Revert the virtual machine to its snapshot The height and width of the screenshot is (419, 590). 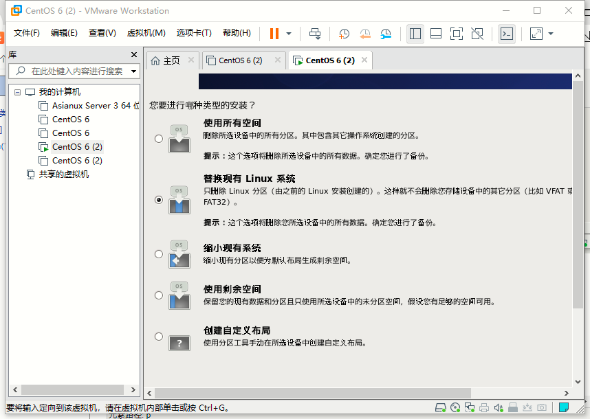click(365, 34)
